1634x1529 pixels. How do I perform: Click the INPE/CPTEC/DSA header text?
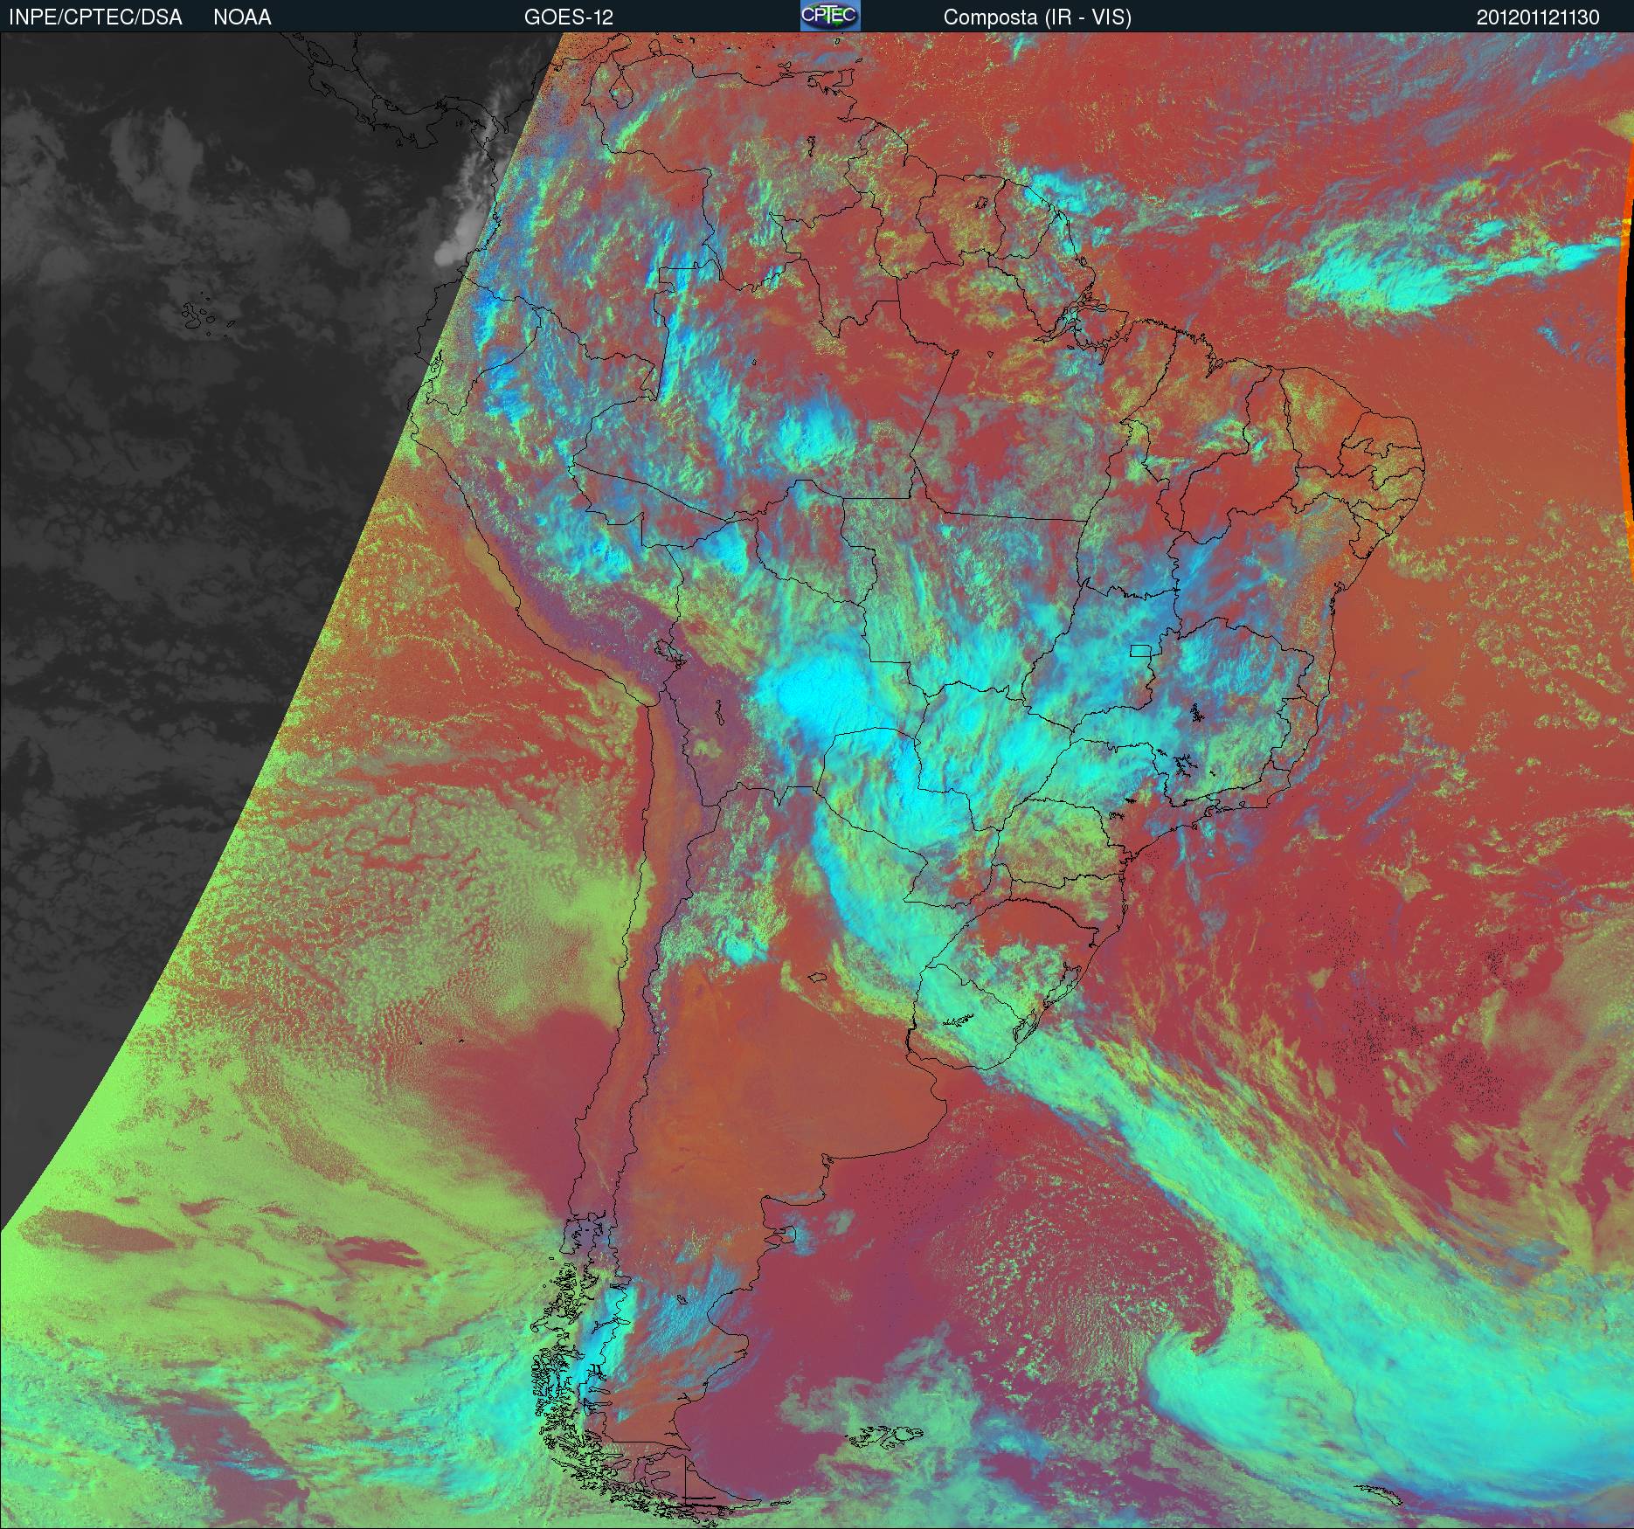tap(95, 17)
